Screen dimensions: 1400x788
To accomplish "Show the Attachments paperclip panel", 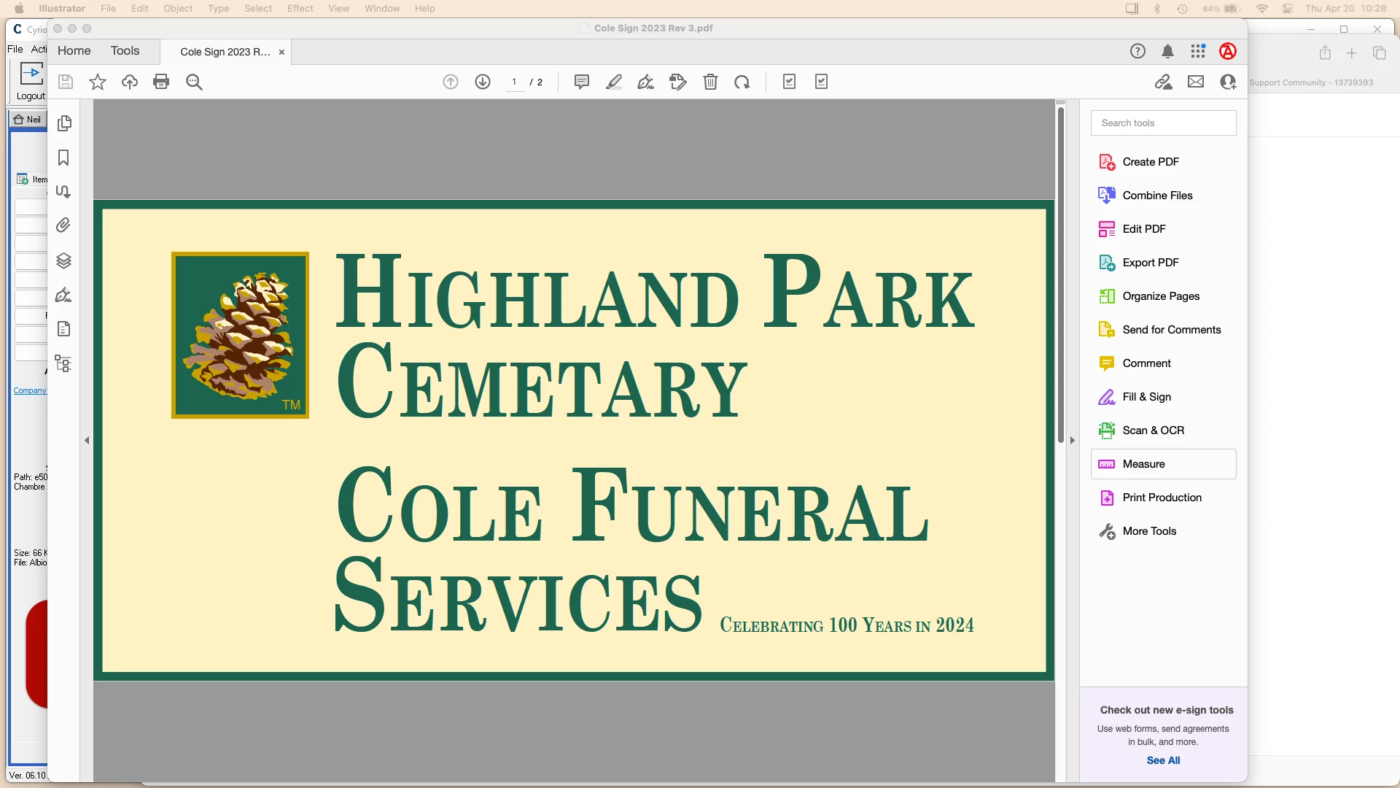I will (64, 225).
